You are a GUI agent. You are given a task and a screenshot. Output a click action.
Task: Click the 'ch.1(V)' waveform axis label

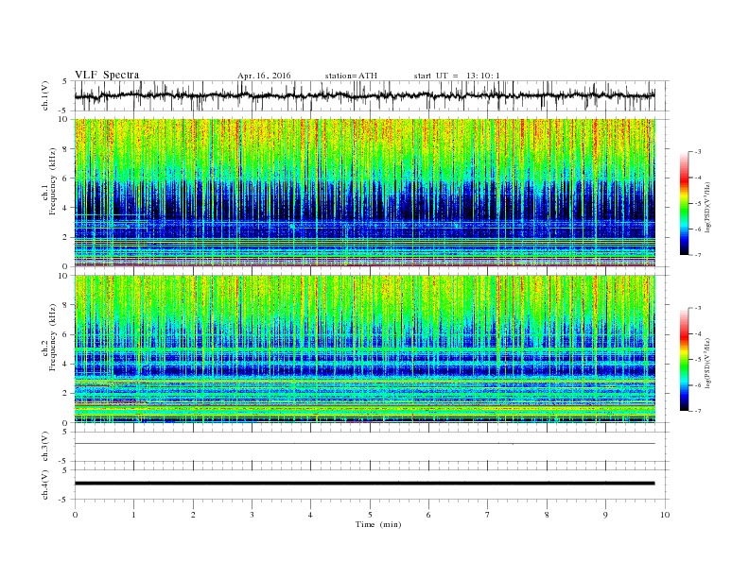45,95
